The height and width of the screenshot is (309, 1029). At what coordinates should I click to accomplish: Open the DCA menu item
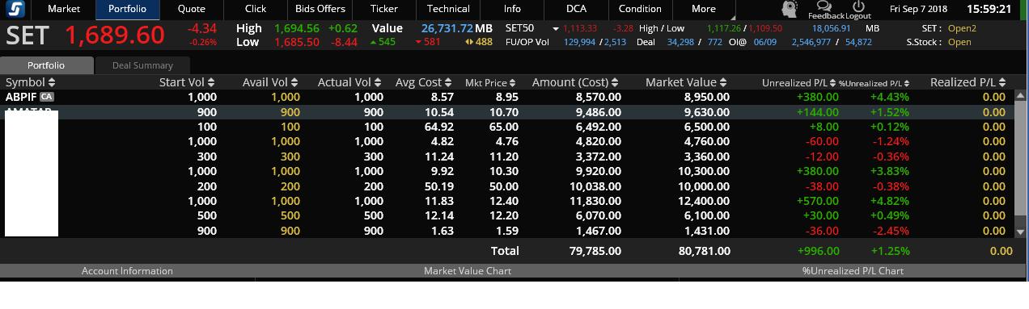[x=576, y=9]
